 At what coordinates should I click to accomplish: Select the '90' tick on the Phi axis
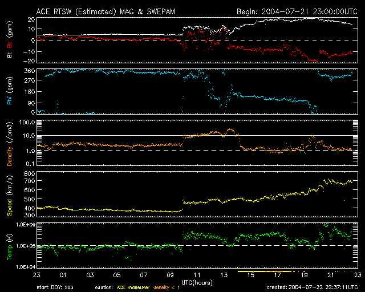pos(31,103)
